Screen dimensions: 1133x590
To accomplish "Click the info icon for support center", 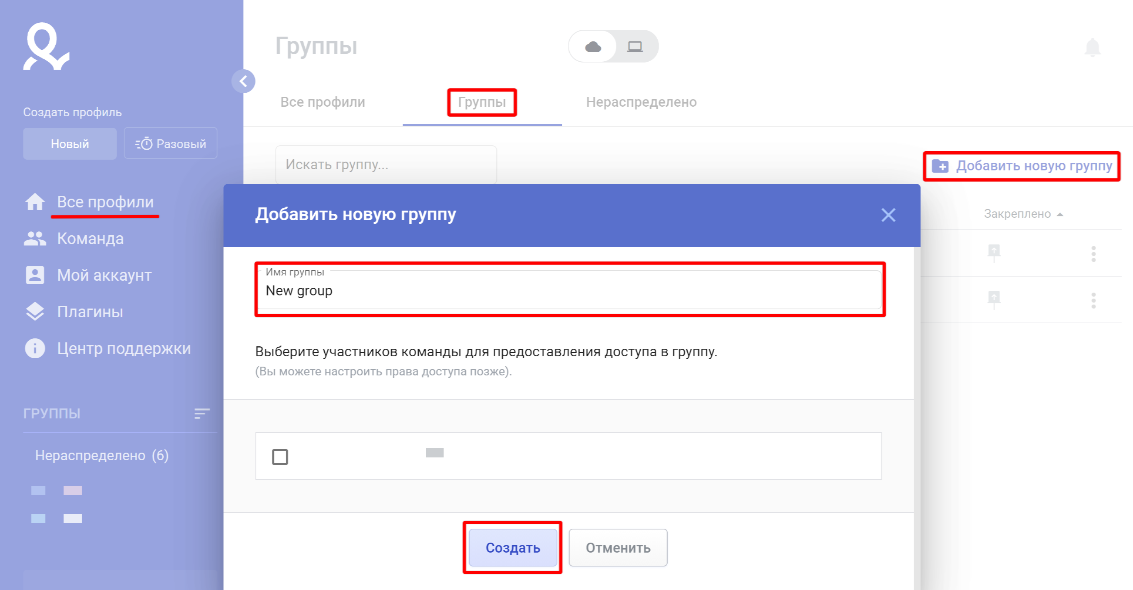I will (35, 348).
